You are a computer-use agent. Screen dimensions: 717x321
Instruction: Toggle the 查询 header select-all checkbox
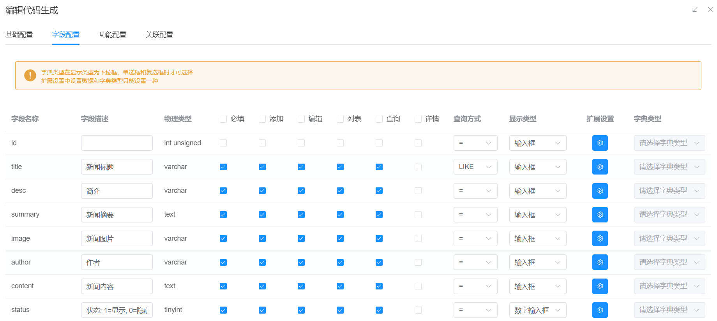[379, 119]
